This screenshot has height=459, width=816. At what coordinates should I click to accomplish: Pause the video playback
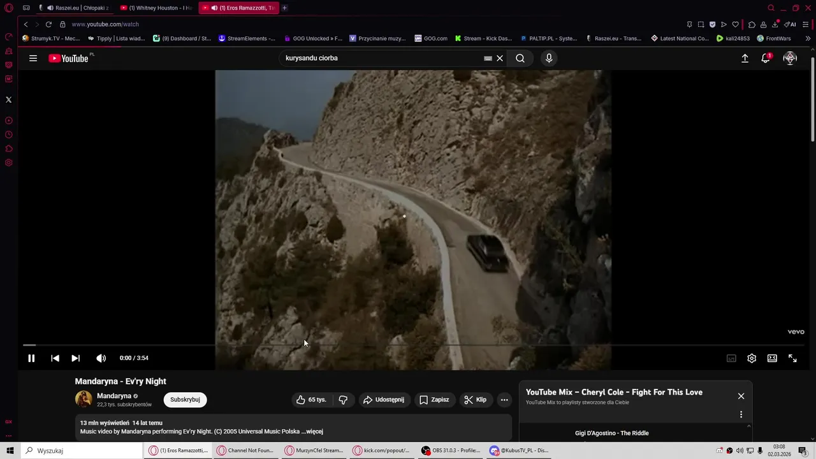coord(31,358)
